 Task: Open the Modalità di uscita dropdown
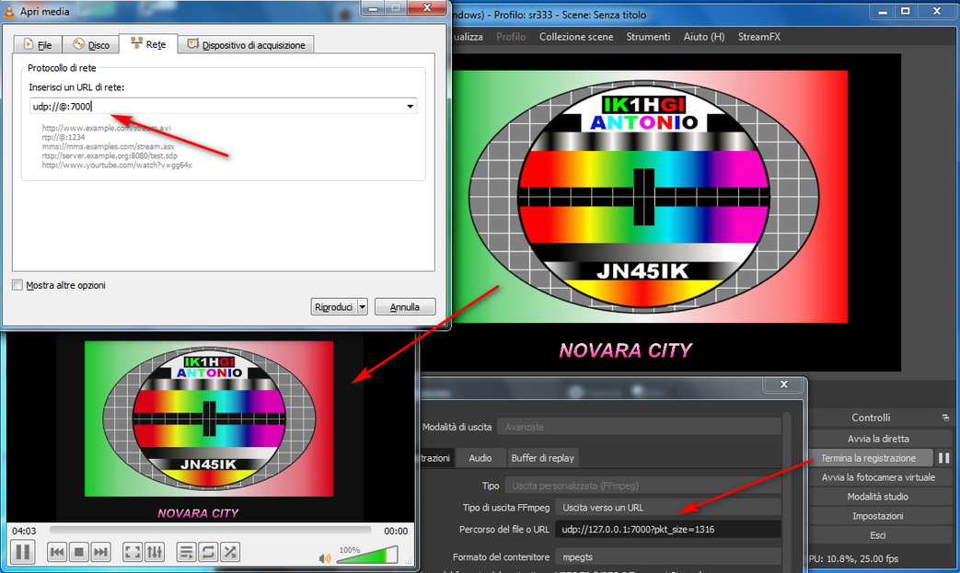pos(639,427)
